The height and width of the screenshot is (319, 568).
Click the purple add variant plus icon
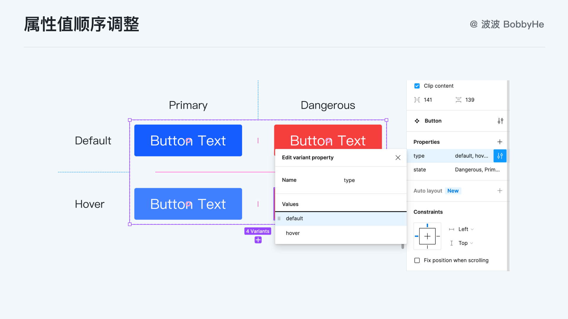[x=258, y=240]
